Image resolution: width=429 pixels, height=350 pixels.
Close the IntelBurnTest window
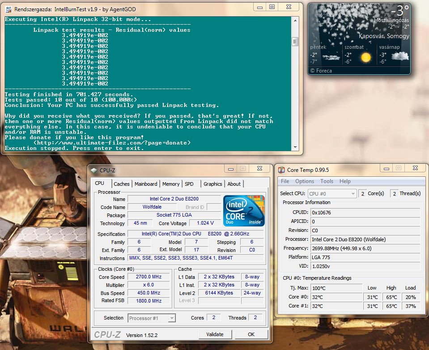click(289, 7)
